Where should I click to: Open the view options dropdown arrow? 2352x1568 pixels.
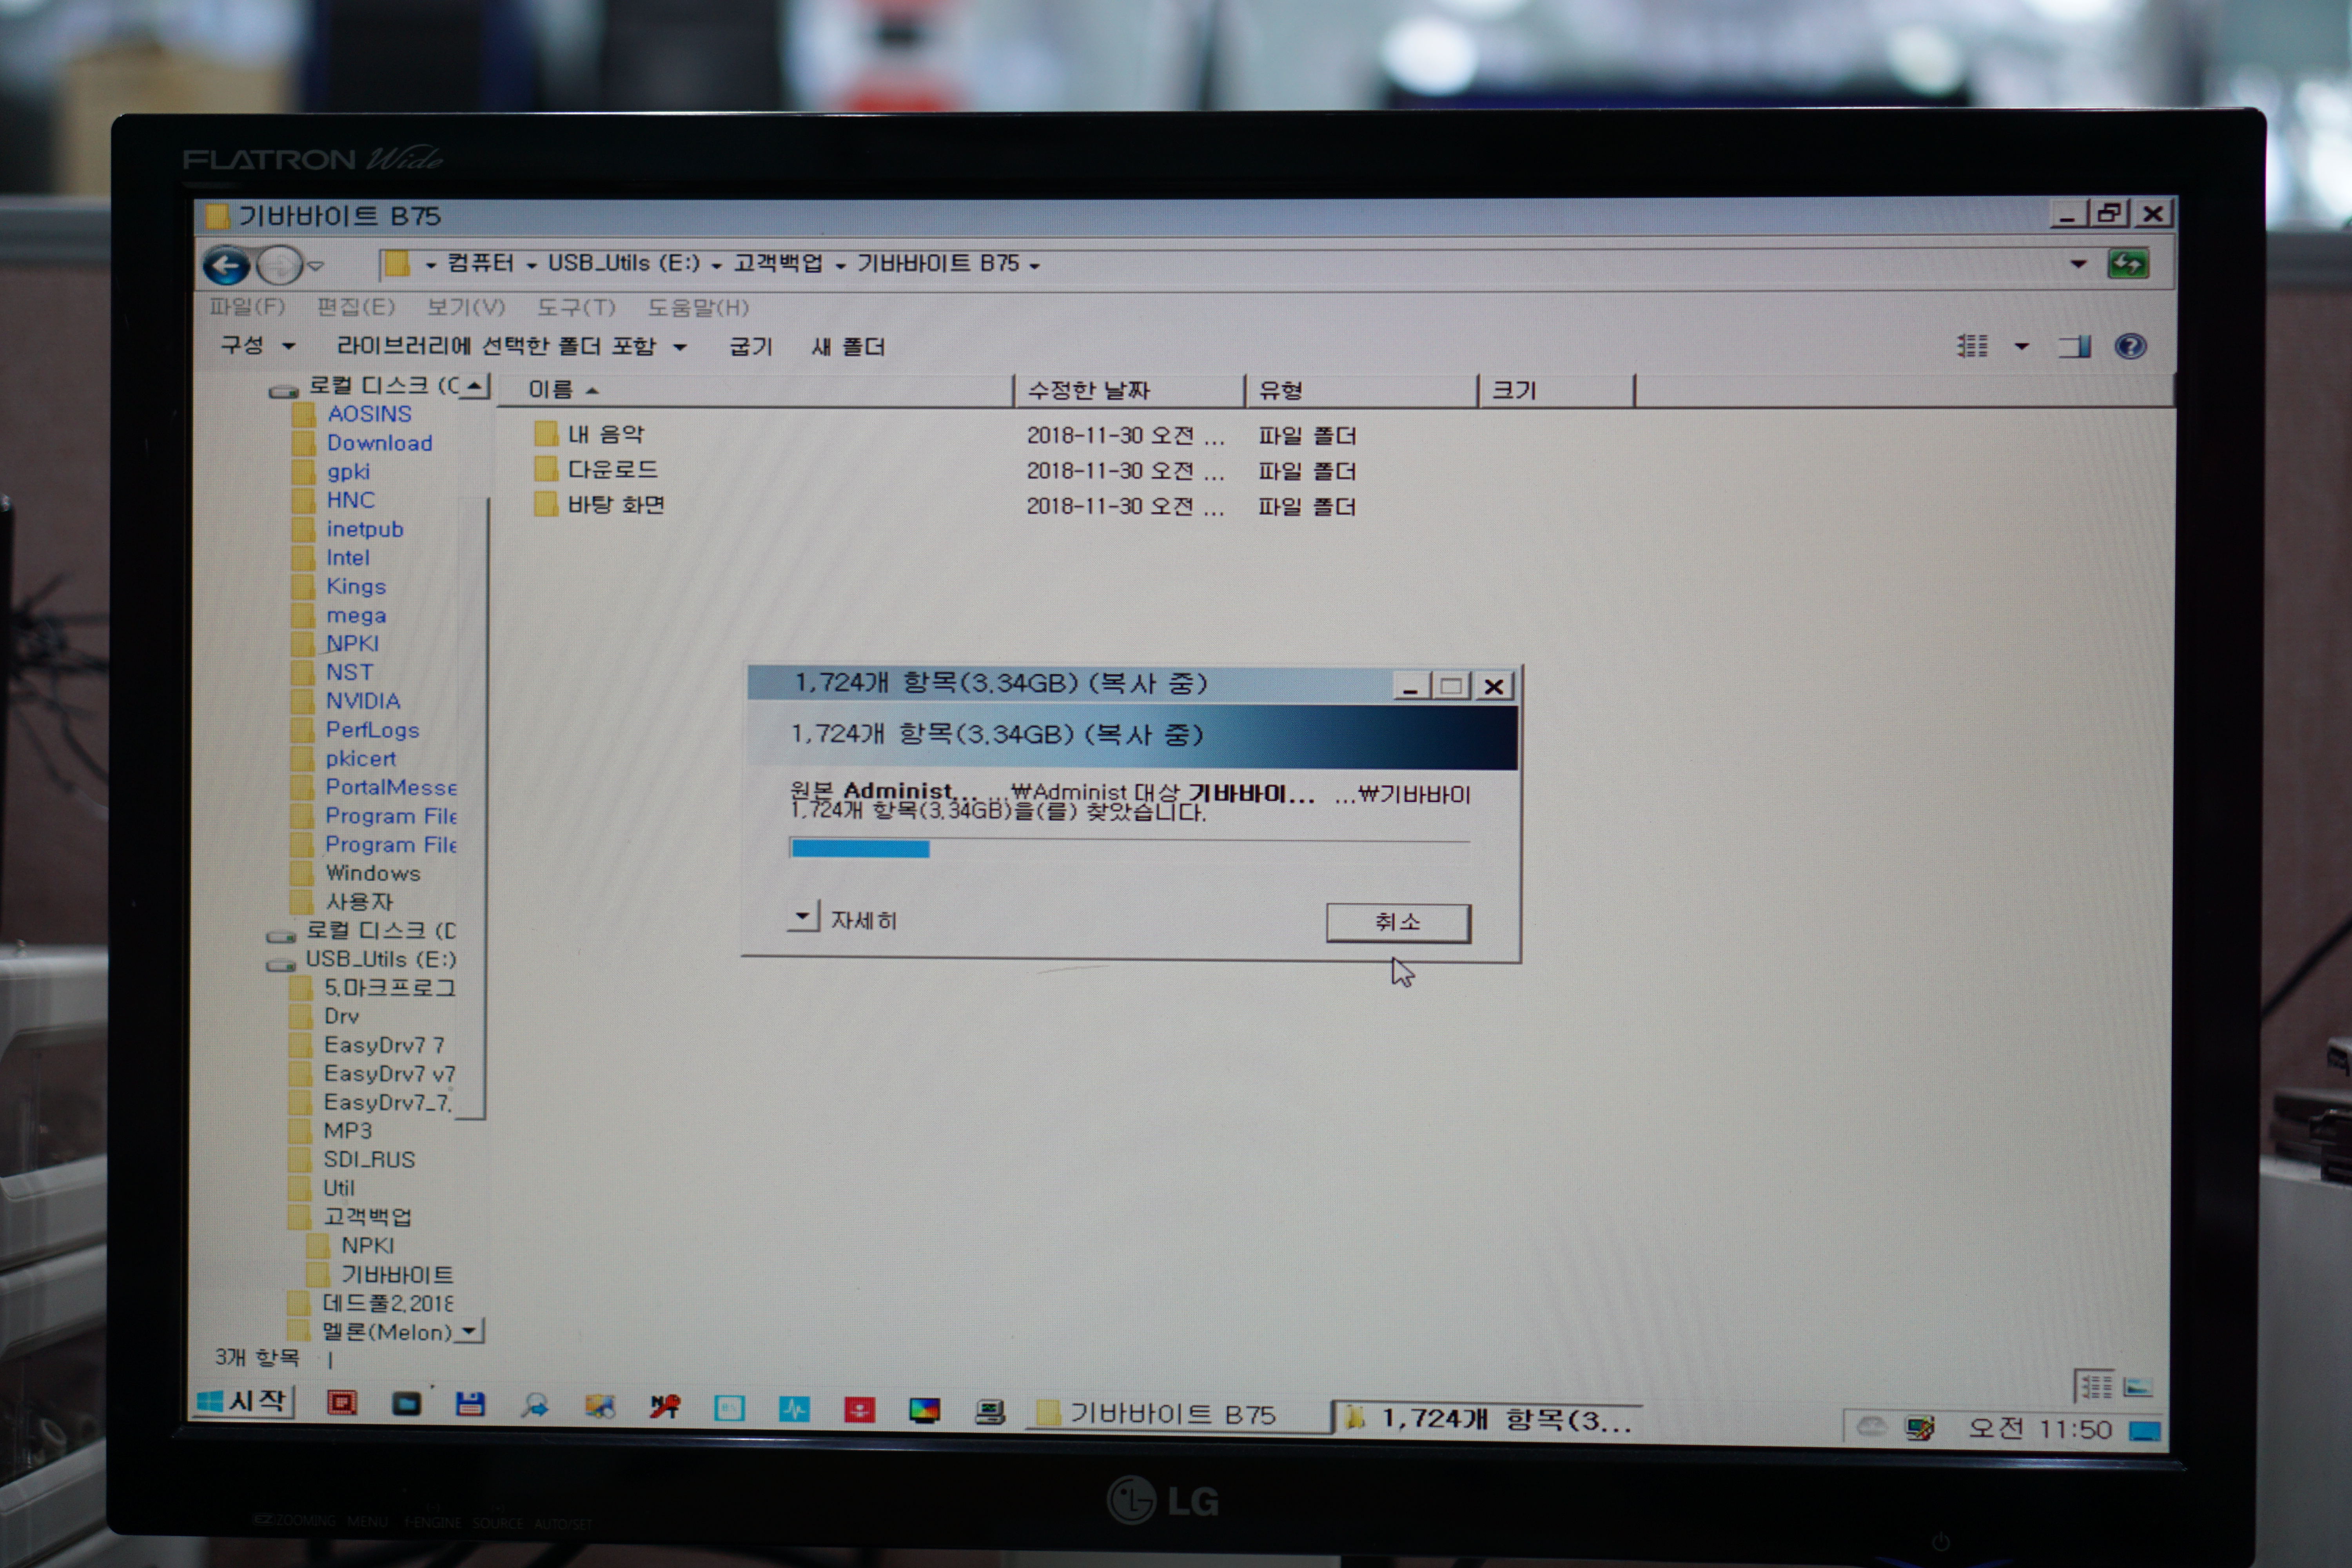coord(2022,347)
